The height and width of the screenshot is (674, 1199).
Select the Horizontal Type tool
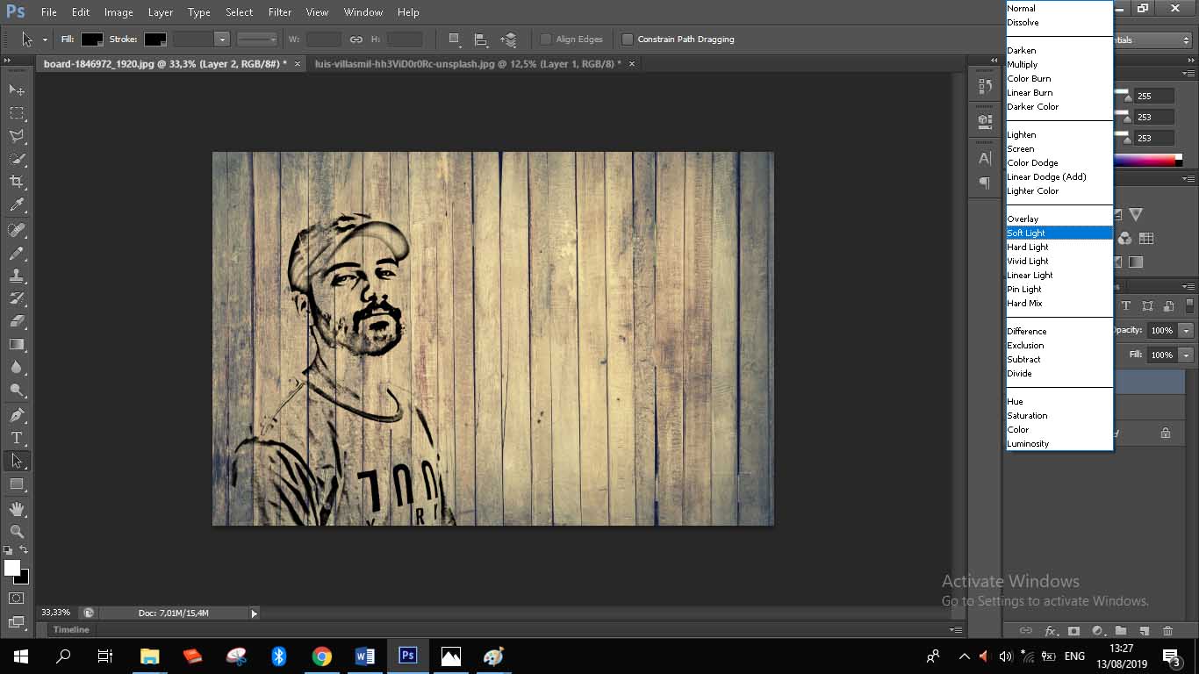17,438
